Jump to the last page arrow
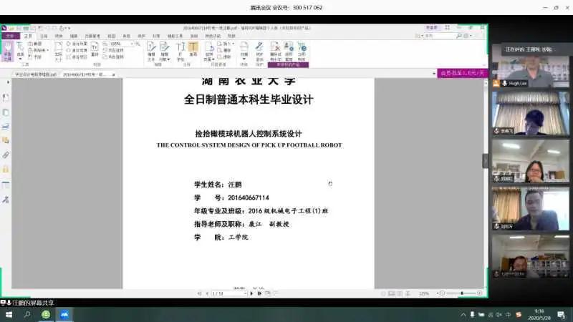 click(259, 293)
